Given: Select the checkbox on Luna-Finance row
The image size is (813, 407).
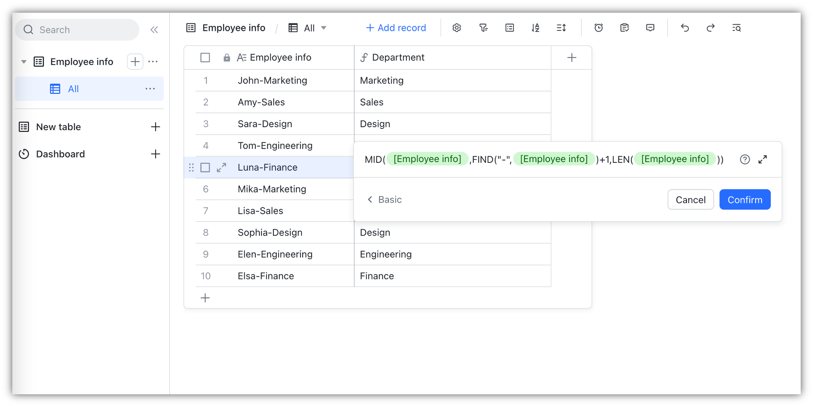Looking at the screenshot, I should point(204,167).
